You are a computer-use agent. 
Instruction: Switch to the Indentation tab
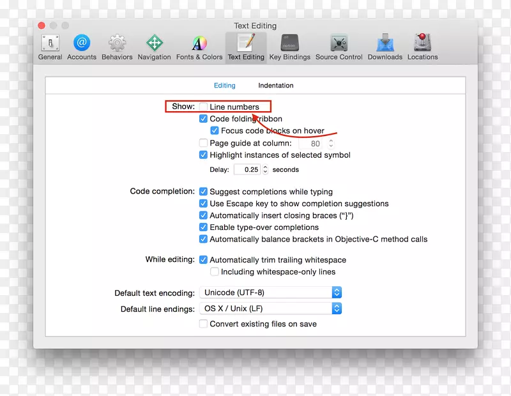tap(275, 85)
